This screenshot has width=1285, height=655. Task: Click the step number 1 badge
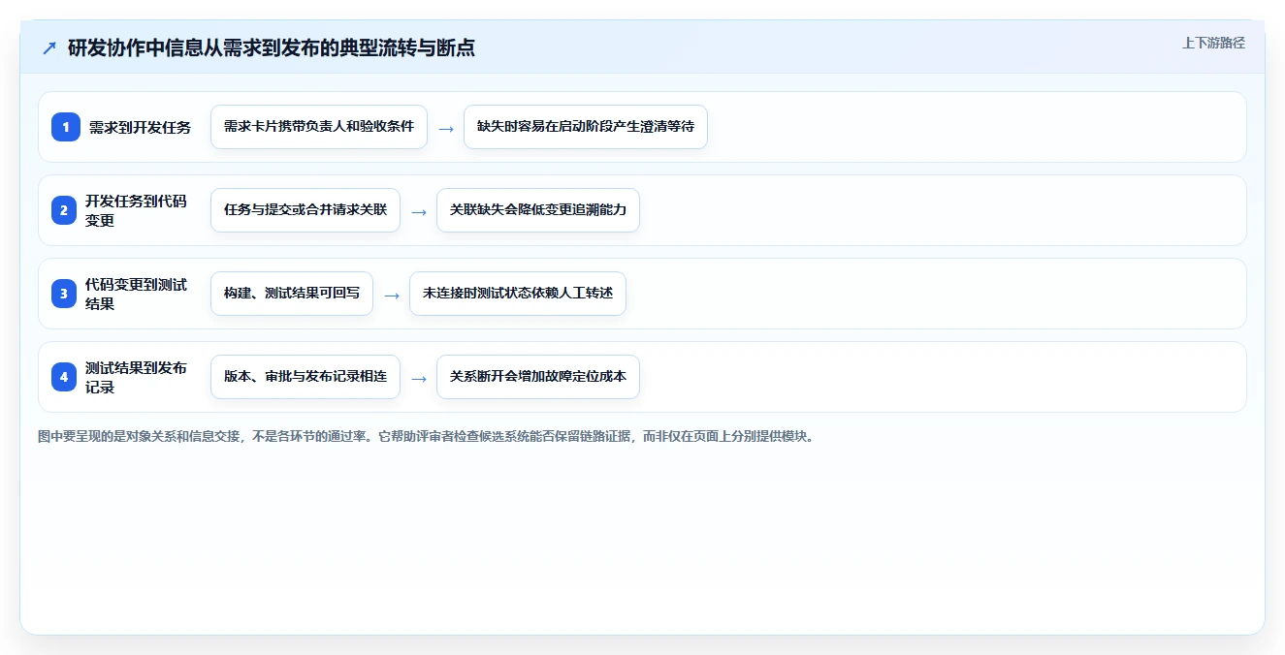pyautogui.click(x=66, y=127)
